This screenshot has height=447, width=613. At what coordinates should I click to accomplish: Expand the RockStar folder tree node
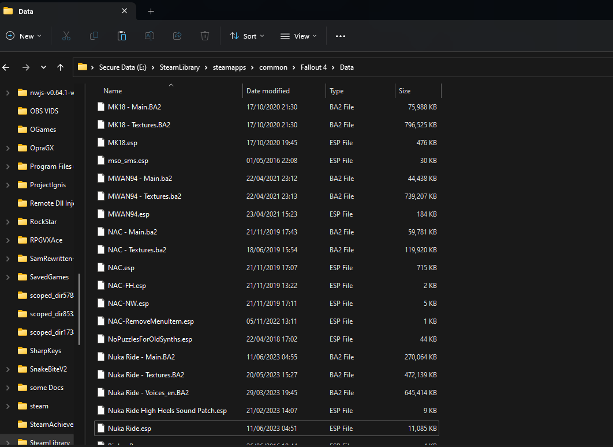point(8,222)
